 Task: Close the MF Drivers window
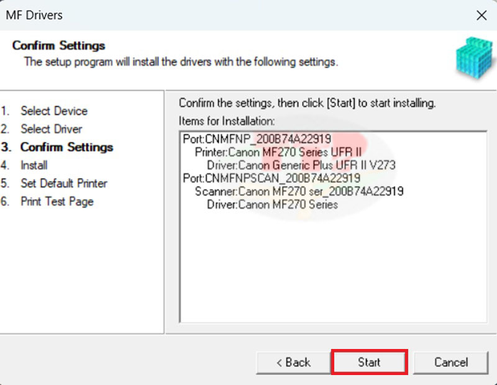tap(481, 16)
